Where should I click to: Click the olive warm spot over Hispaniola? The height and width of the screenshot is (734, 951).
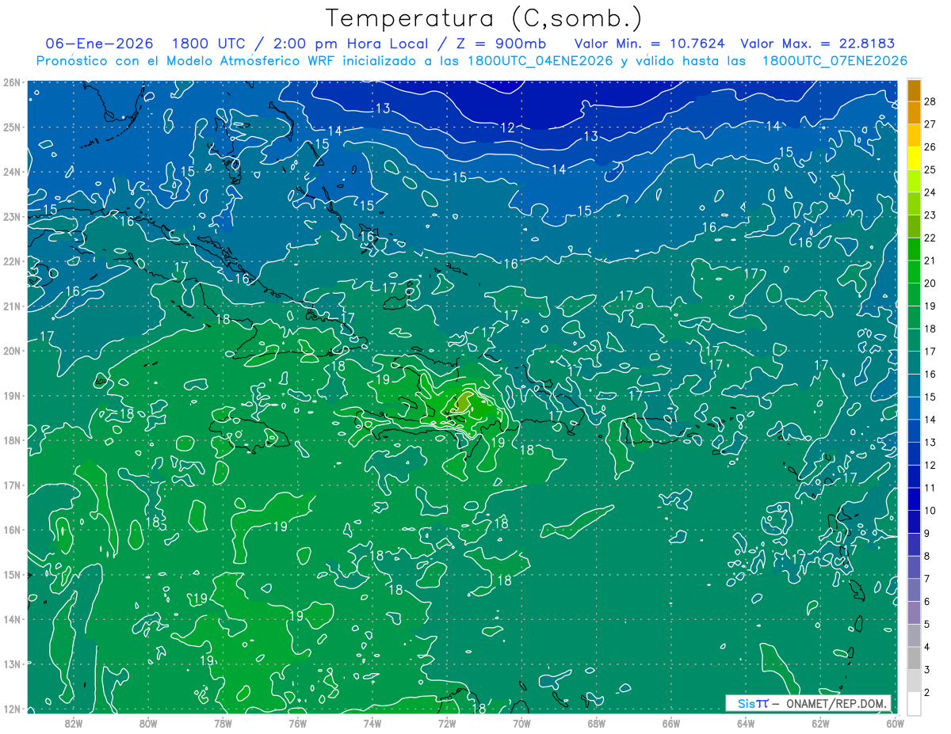(464, 403)
